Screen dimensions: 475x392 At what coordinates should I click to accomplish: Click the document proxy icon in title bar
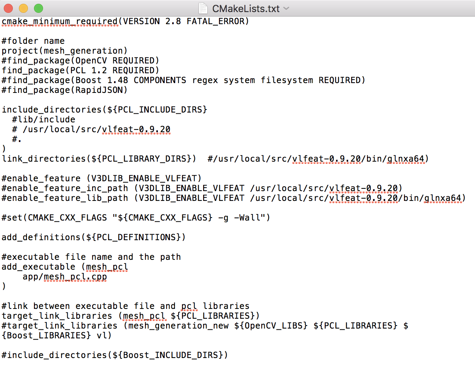[x=204, y=8]
